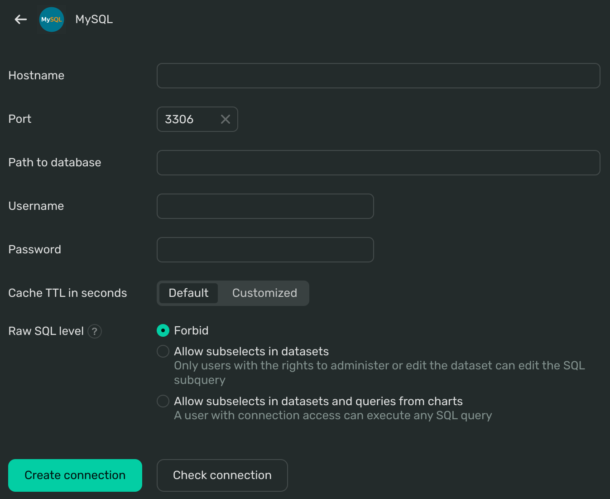Select the Forbid radio button
Screen dimensions: 610x499
click(x=163, y=330)
